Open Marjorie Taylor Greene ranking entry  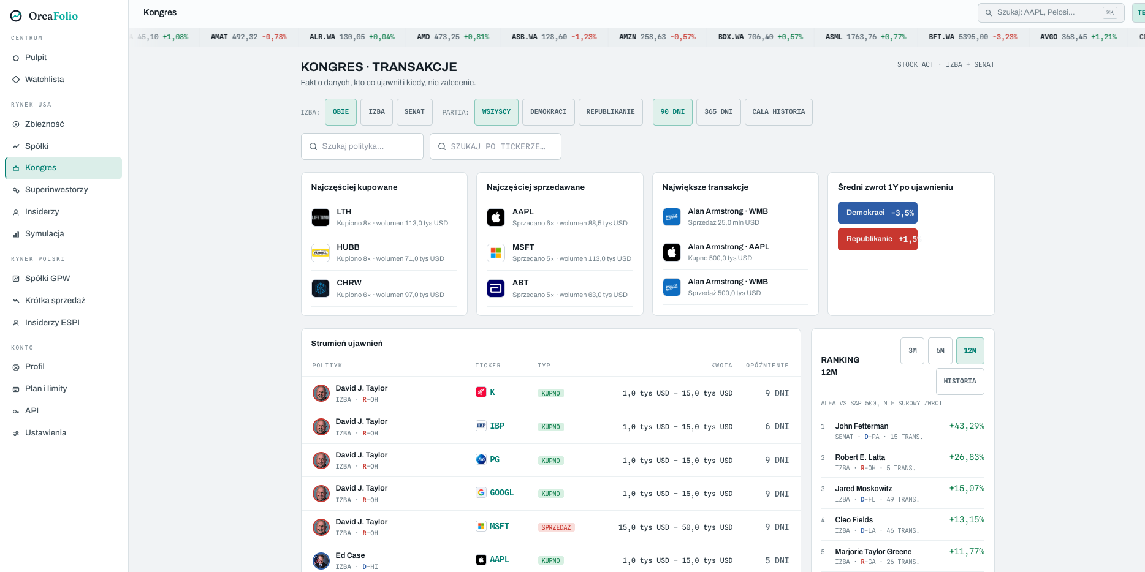(x=902, y=557)
